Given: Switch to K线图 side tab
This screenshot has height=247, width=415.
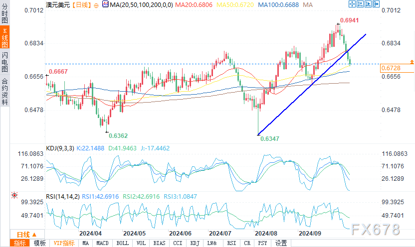Looking at the screenshot, I should point(4,37).
